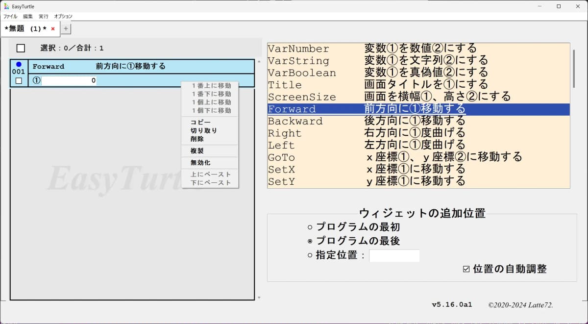
Task: Select 指定位置 radio option
Action: coord(310,255)
